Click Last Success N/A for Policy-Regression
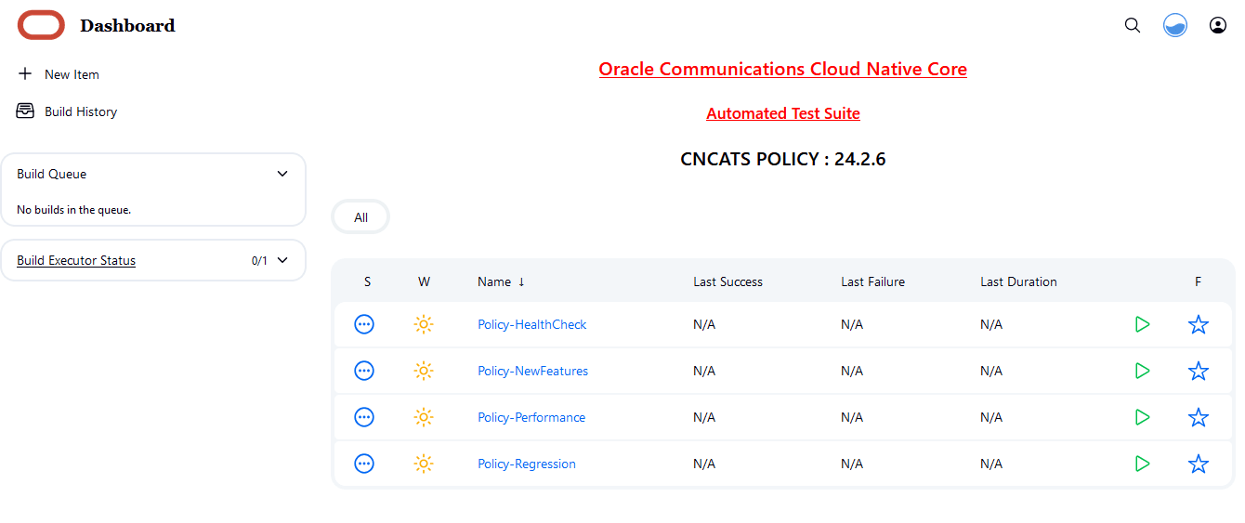Screen dimensions: 1245x523 click(x=704, y=464)
